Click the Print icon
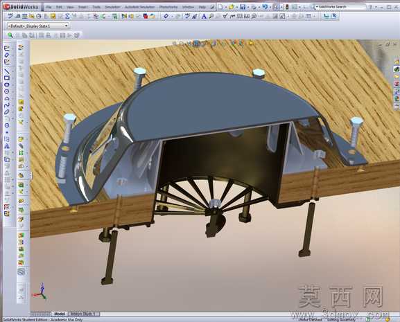This screenshot has width=400, height=322. coord(254,7)
